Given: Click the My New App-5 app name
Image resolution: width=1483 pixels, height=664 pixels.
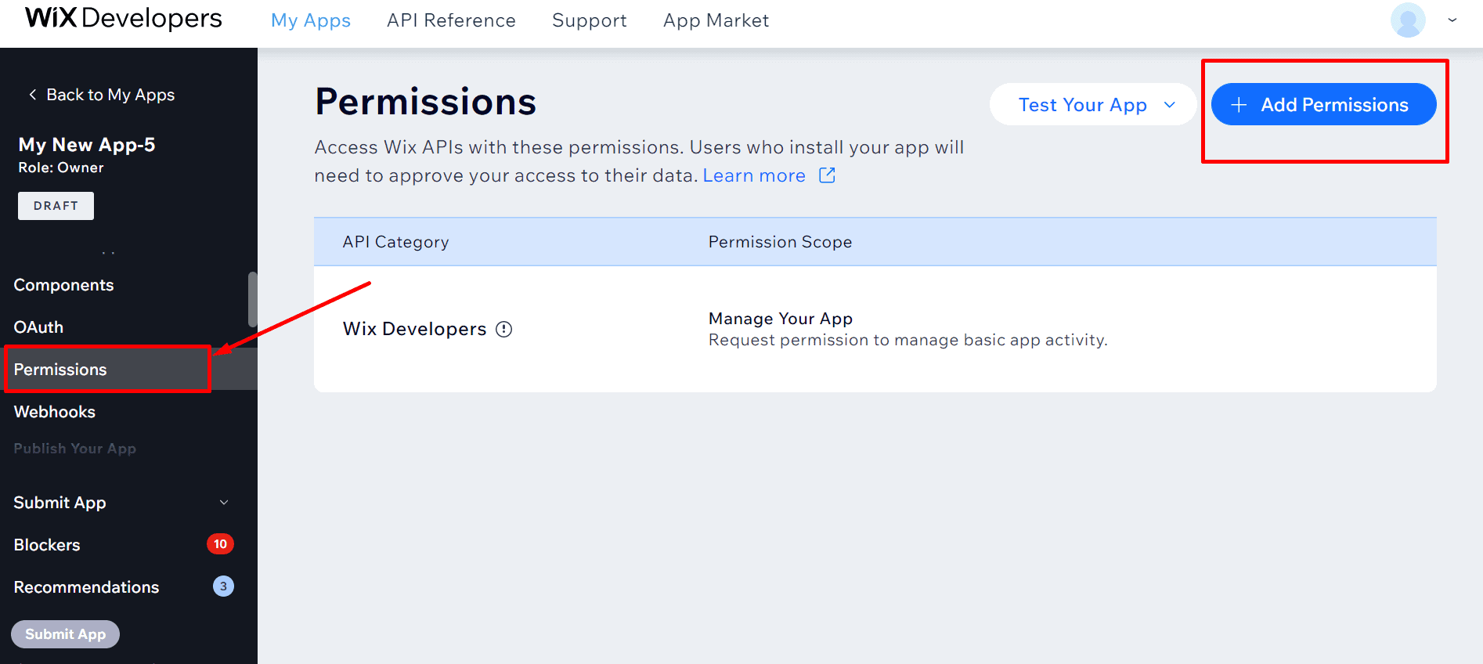Looking at the screenshot, I should coord(87,145).
